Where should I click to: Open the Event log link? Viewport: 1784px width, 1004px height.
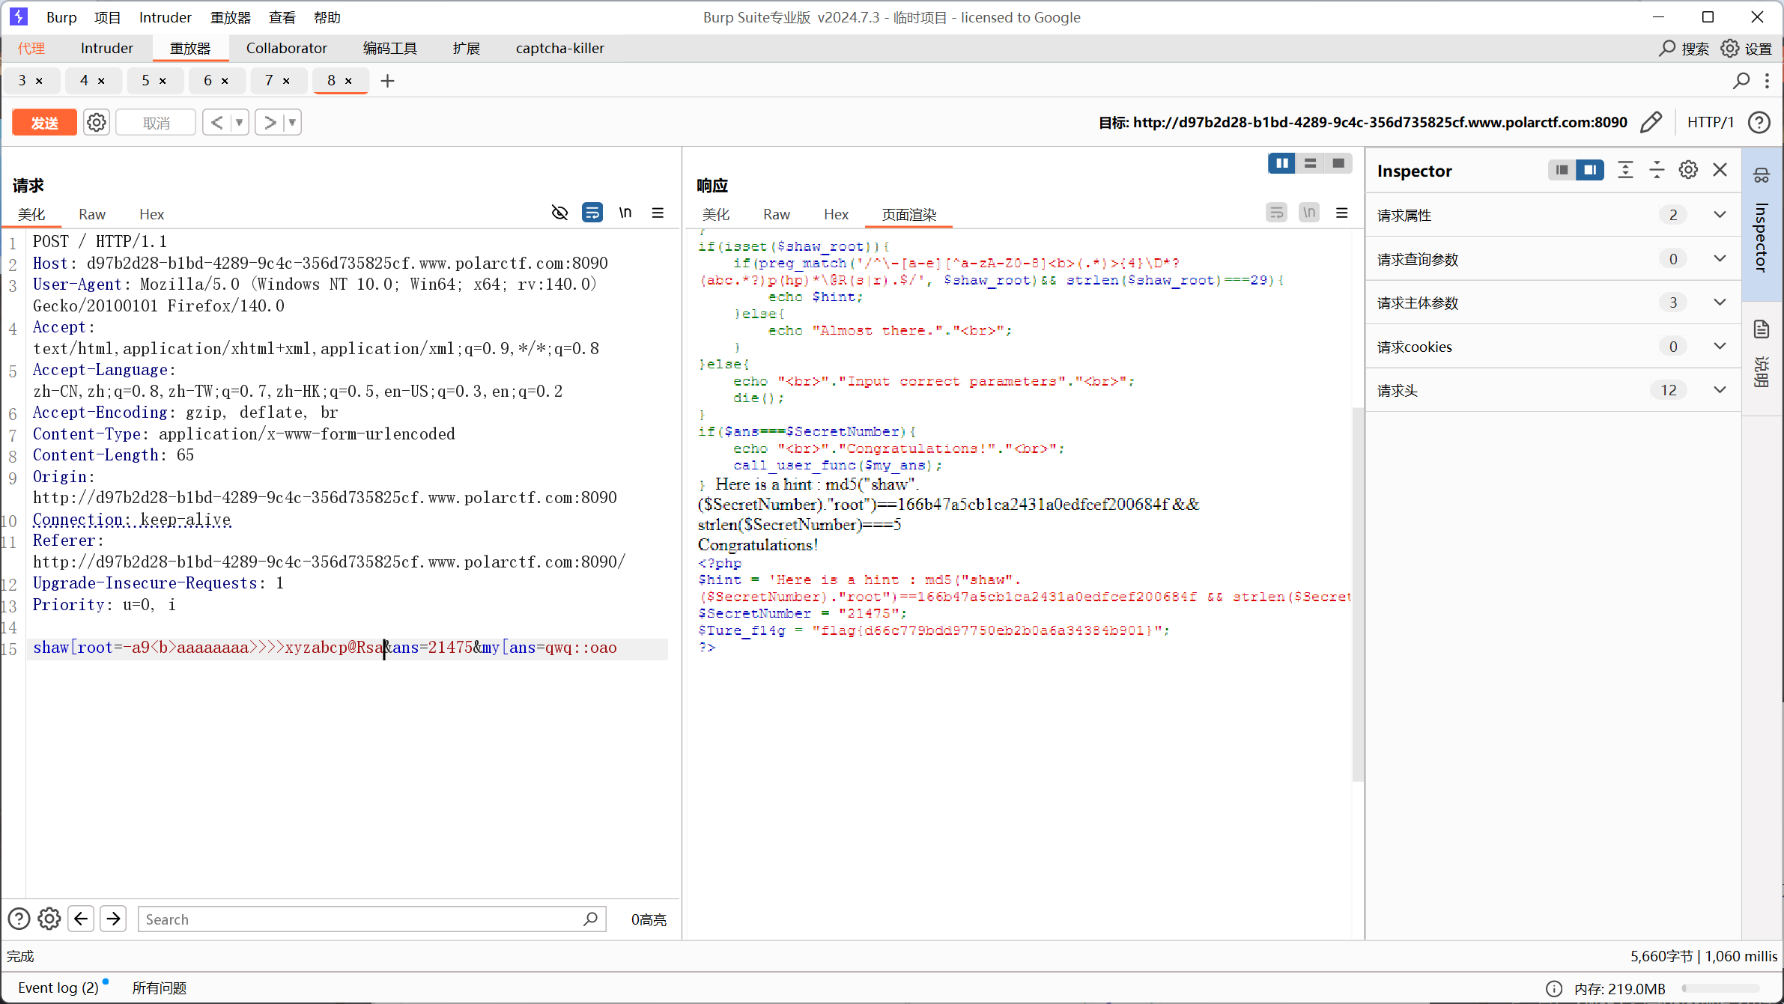(58, 988)
